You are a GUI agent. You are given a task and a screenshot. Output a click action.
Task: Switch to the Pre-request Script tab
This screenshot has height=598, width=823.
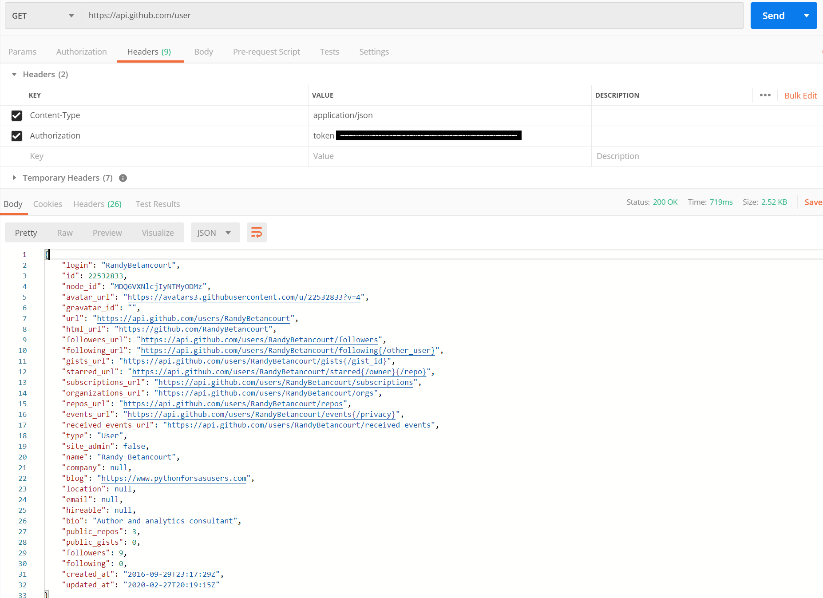click(266, 51)
